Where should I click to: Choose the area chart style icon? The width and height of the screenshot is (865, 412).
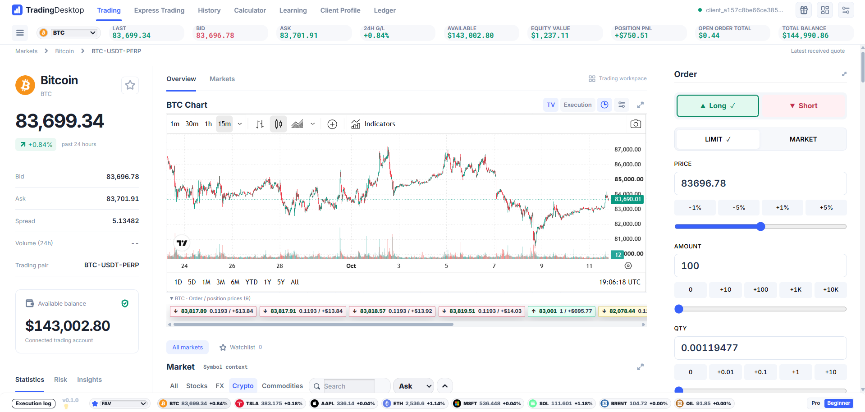[x=297, y=124]
